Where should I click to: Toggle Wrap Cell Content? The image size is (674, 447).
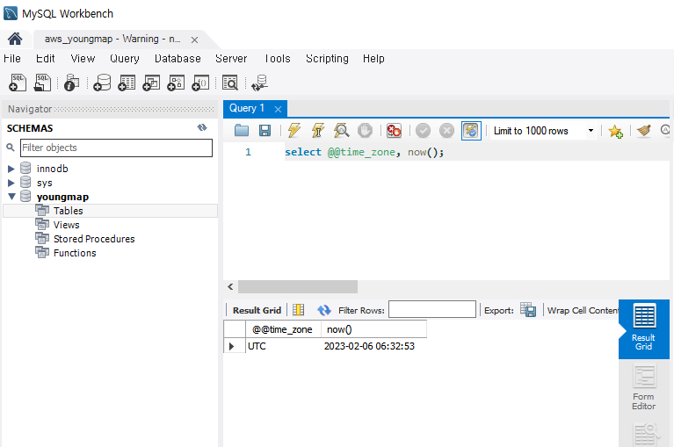[583, 310]
